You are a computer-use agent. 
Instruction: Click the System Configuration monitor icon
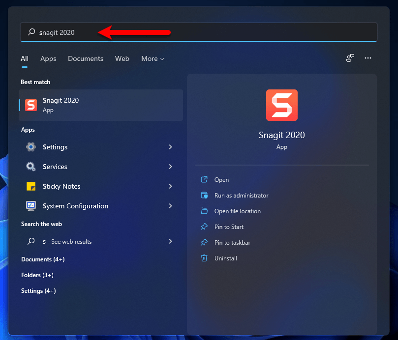(x=31, y=206)
